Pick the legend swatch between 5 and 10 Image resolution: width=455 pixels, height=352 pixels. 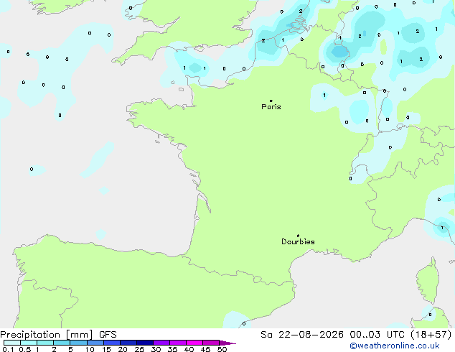pos(79,343)
